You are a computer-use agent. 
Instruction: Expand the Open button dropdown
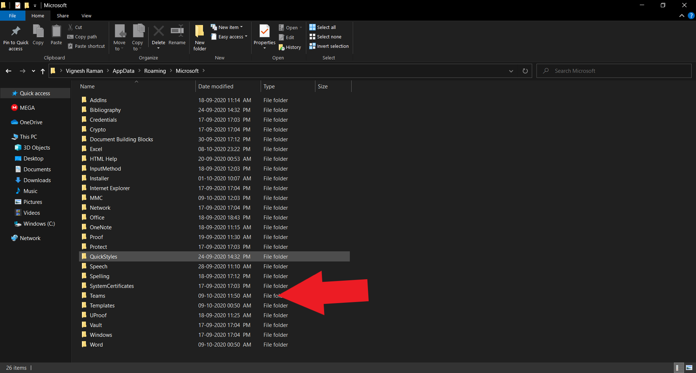(x=301, y=28)
